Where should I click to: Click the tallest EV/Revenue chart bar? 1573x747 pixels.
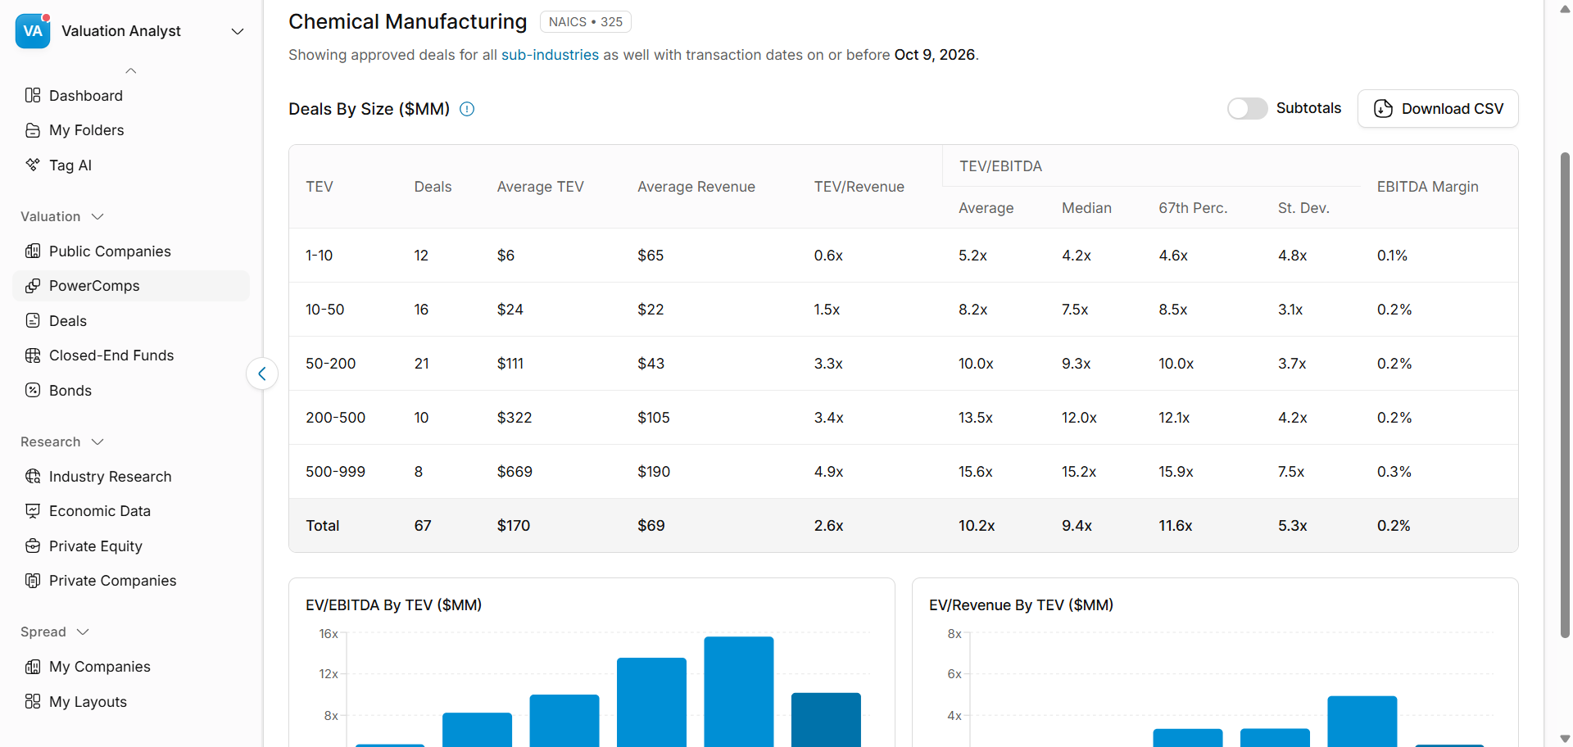point(1362,721)
